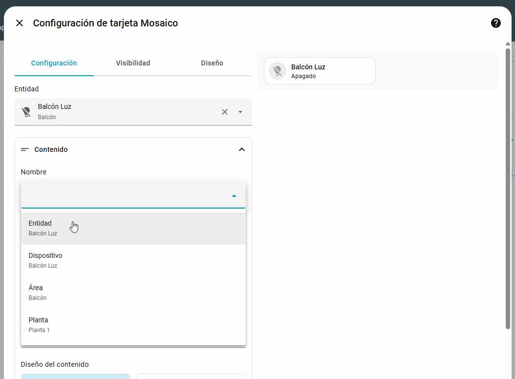Expand the Entidad picker dropdown arrow
The image size is (515, 379).
click(240, 112)
